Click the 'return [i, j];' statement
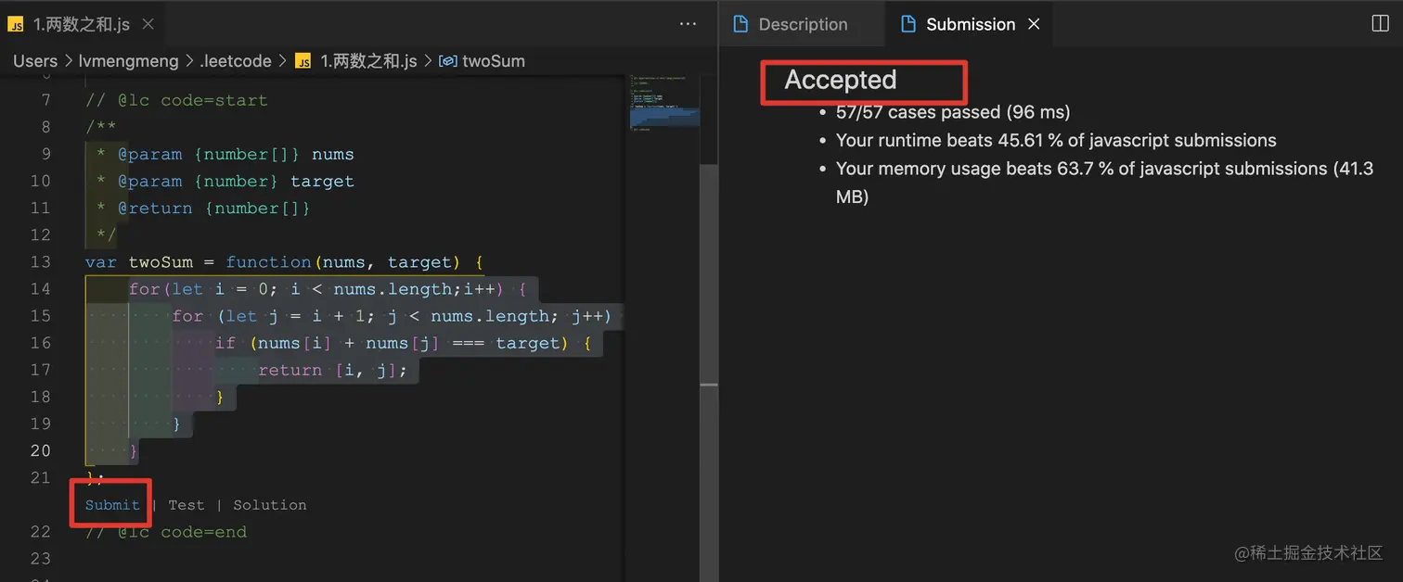Viewport: 1403px width, 582px height. click(332, 370)
